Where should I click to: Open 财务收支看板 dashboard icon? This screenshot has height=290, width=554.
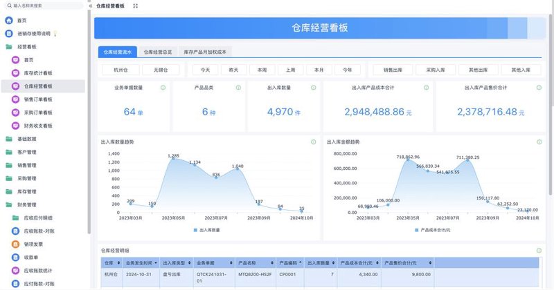(15, 126)
